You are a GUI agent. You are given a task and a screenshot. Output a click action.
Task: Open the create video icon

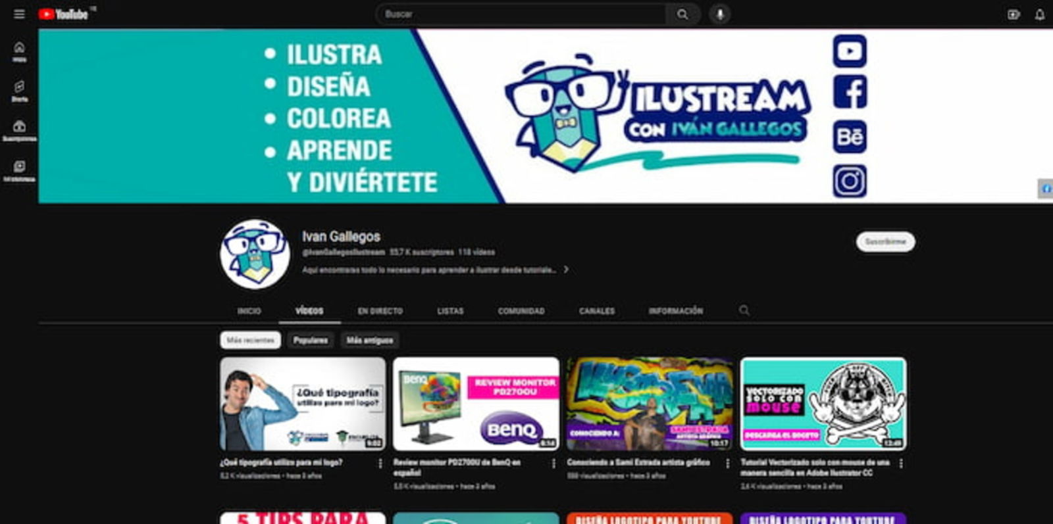pos(1014,14)
